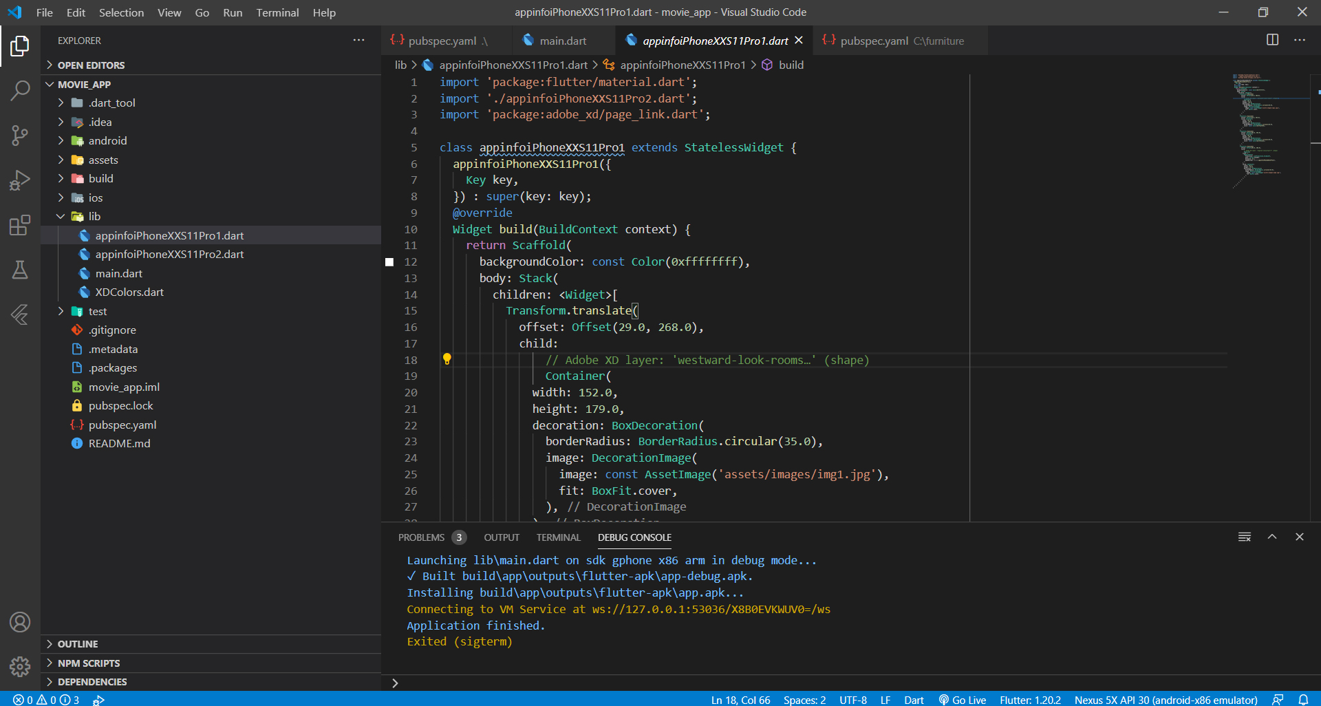
Task: Switch to the TERMINAL tab
Action: [558, 537]
